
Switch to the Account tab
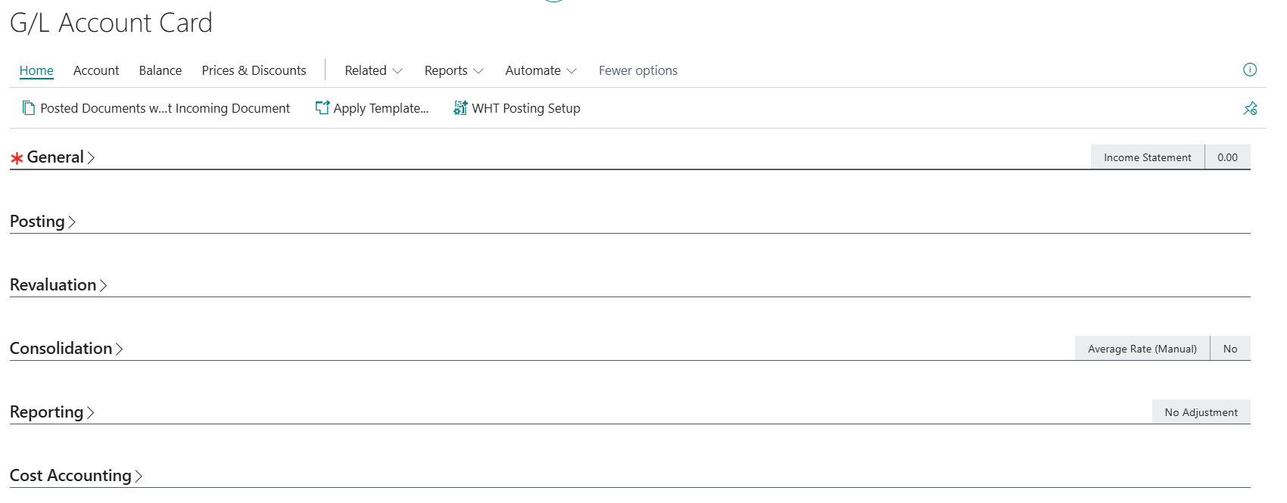(x=96, y=70)
